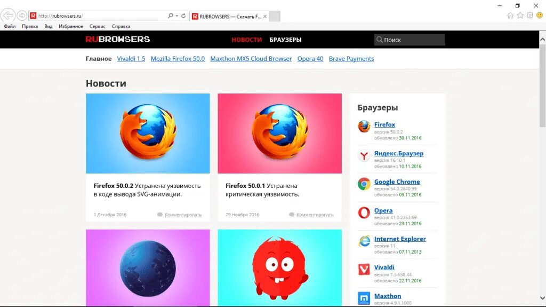Click the vertical scrollbar thumb
This screenshot has width=546, height=307.
542,86
